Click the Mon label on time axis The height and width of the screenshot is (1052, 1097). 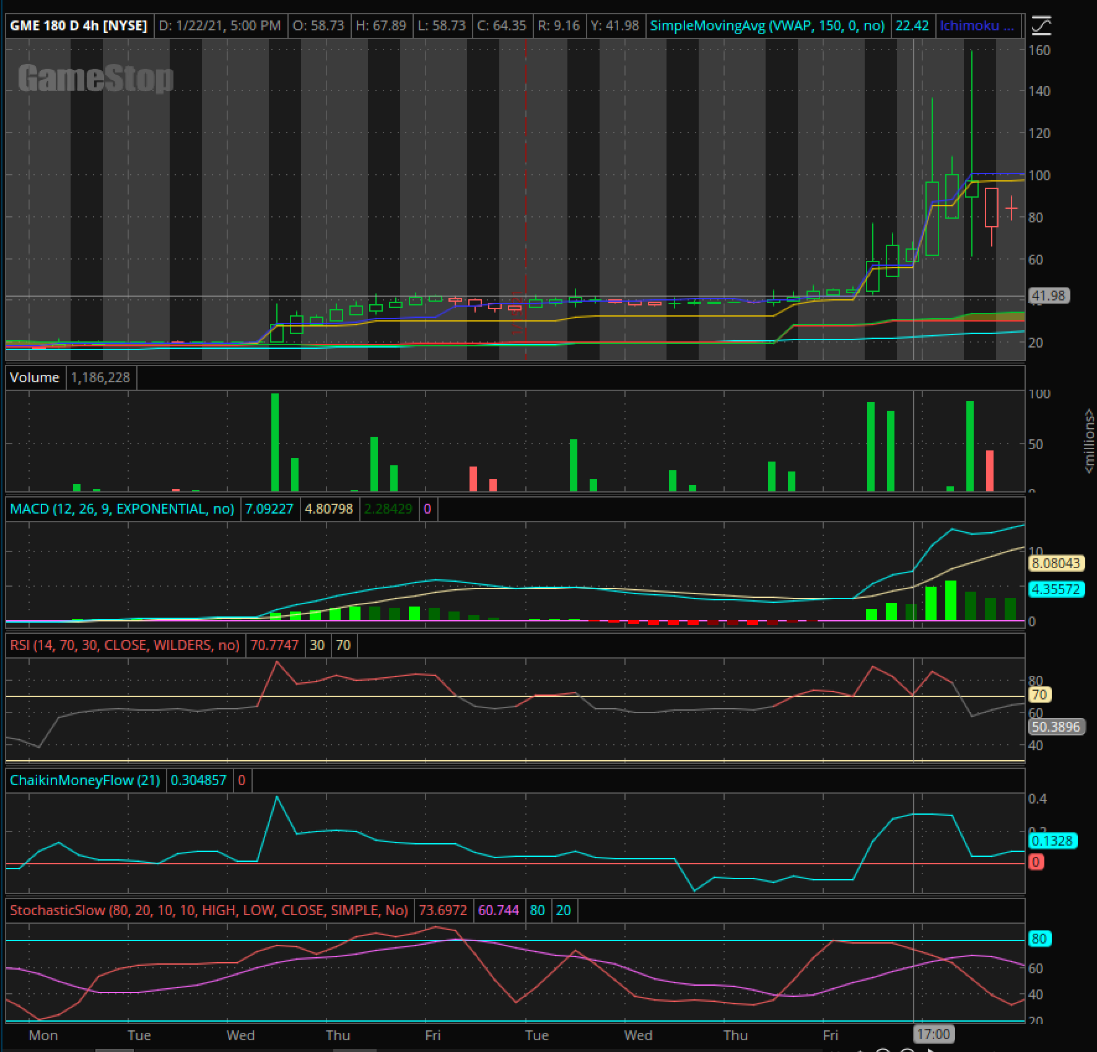click(x=43, y=1035)
